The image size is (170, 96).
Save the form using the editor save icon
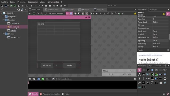(34, 14)
